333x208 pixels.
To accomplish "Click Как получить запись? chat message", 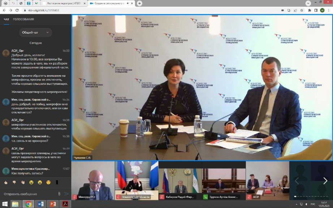I will click(x=27, y=173).
